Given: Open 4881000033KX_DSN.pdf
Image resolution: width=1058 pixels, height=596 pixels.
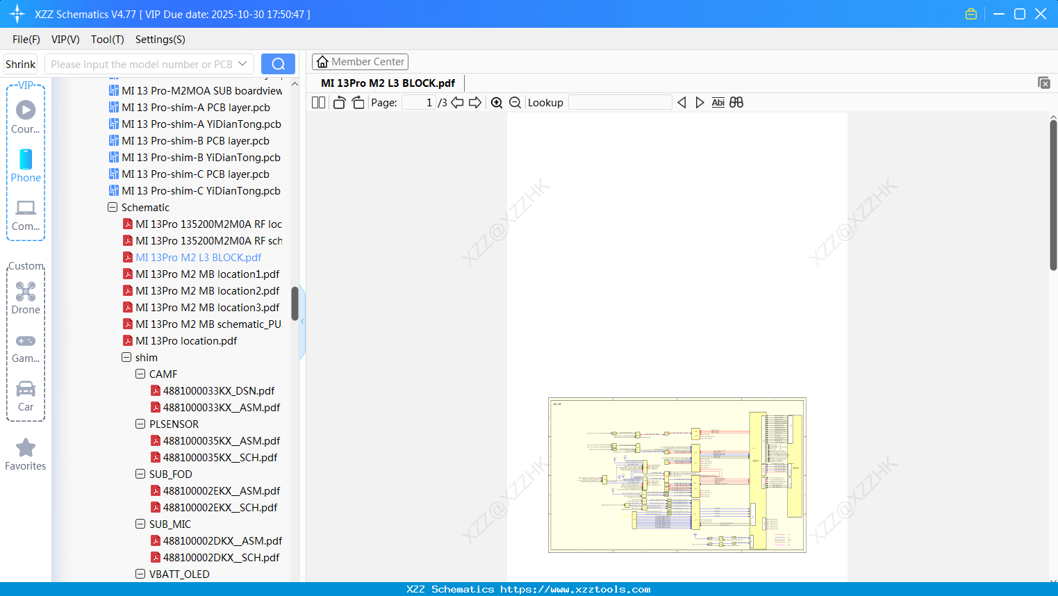Looking at the screenshot, I should 213,390.
